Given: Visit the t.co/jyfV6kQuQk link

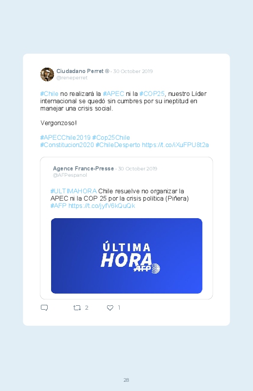Looking at the screenshot, I should [102, 205].
